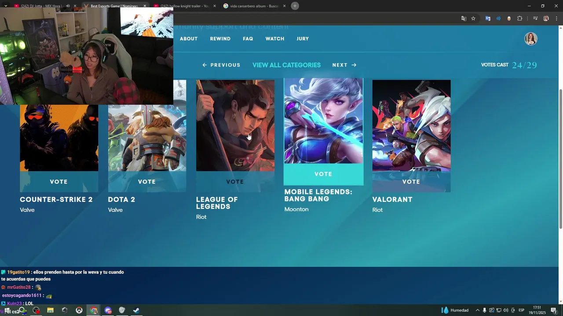
Task: Vote for Counter-Strike 2
Action: [x=59, y=182]
